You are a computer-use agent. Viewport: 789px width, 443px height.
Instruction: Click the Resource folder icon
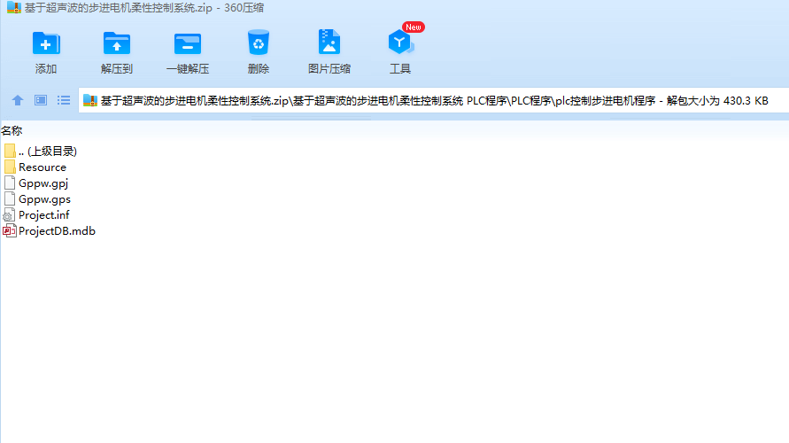tap(10, 167)
